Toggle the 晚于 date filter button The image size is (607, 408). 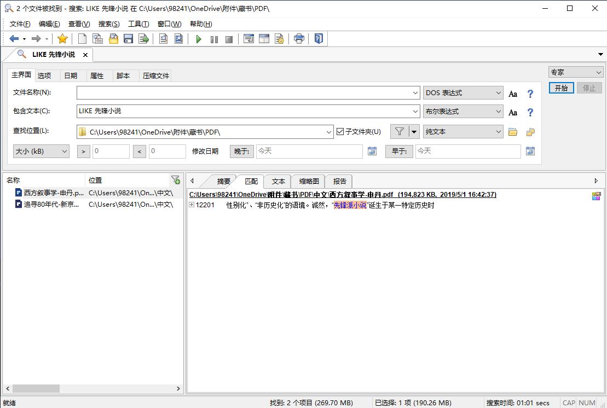[x=241, y=151]
